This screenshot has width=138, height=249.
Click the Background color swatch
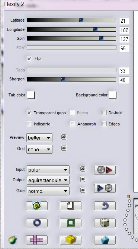coord(113,95)
